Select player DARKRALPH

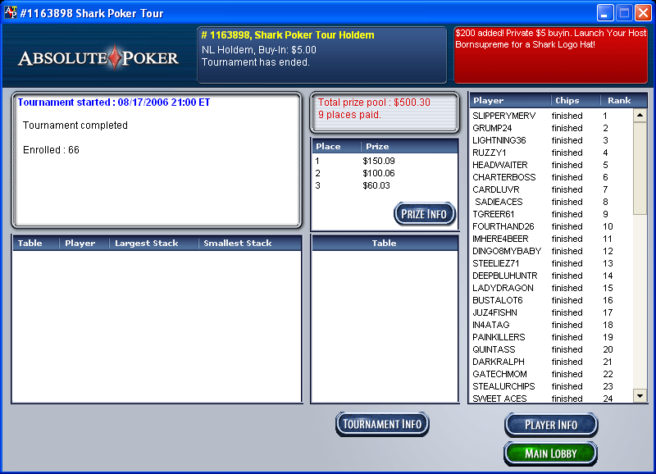551,362
